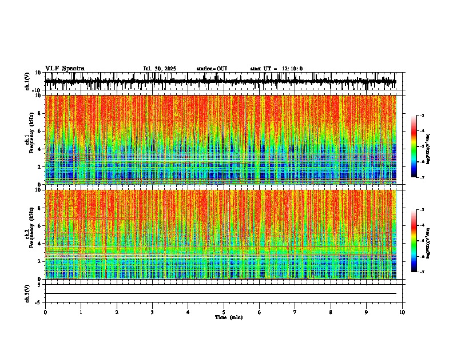
Task: Click the ch.1 color scale "-3" label
Action: [422, 116]
